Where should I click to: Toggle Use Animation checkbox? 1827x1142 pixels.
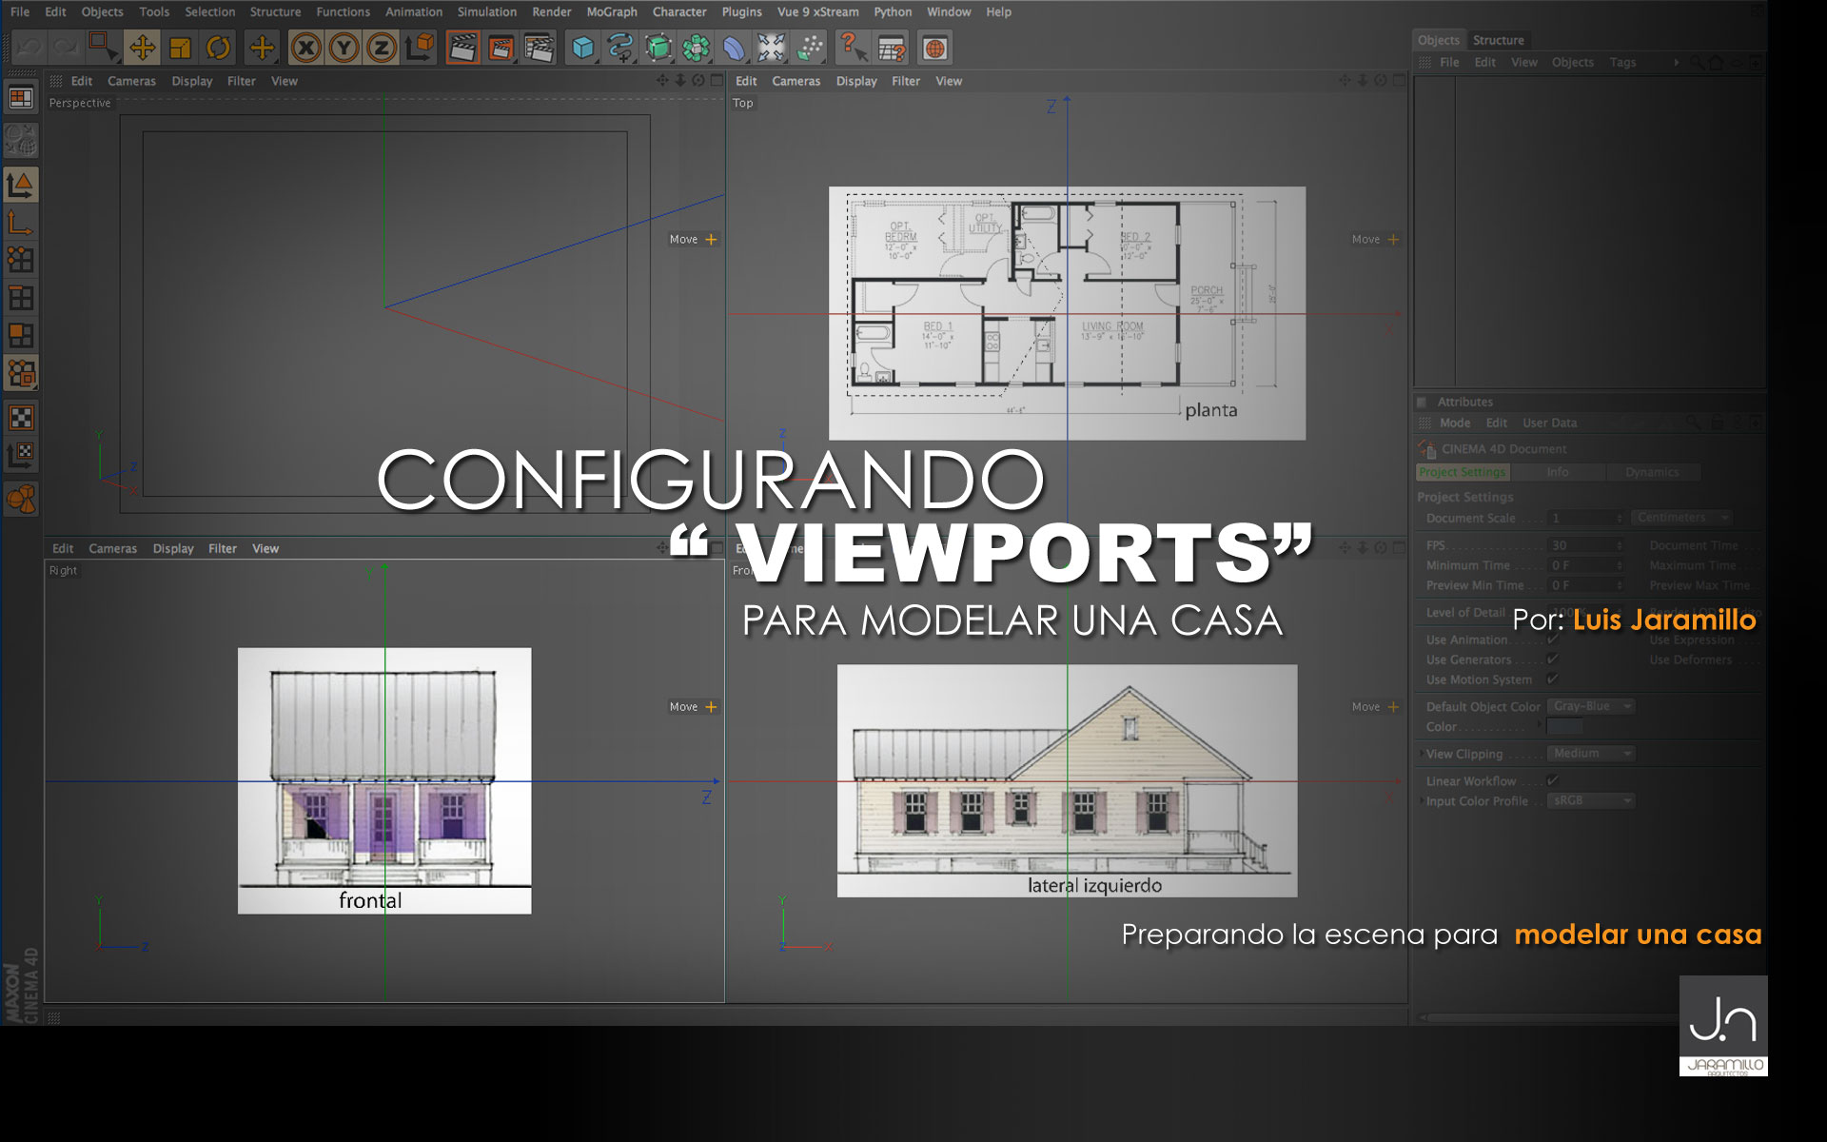point(1552,640)
